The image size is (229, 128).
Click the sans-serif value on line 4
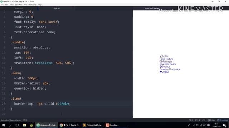coord(48,22)
